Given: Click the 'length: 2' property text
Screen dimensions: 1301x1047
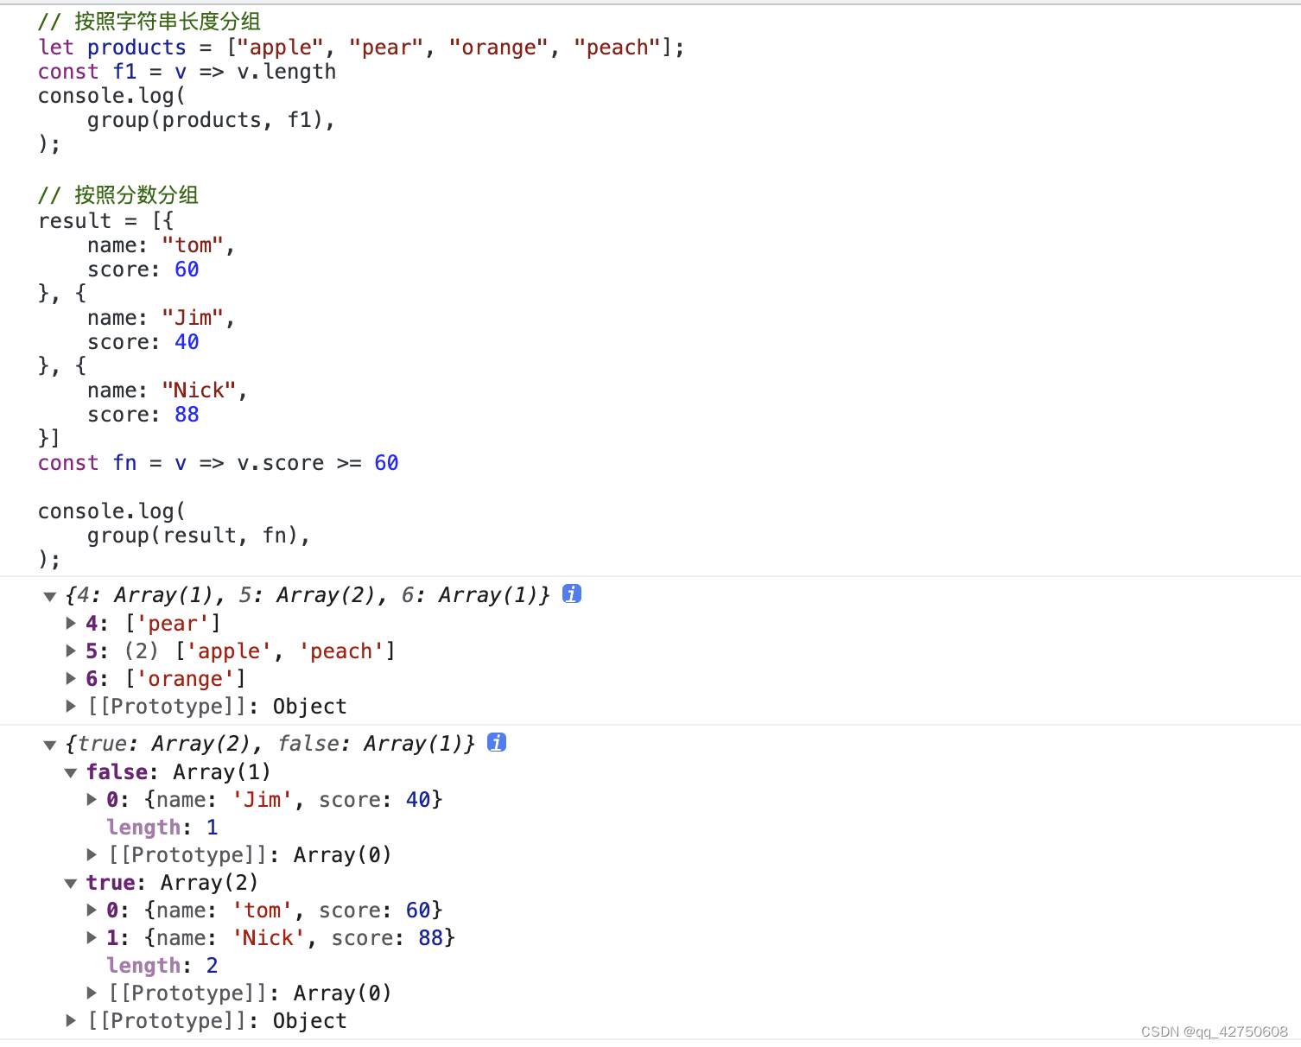Looking at the screenshot, I should pos(162,965).
